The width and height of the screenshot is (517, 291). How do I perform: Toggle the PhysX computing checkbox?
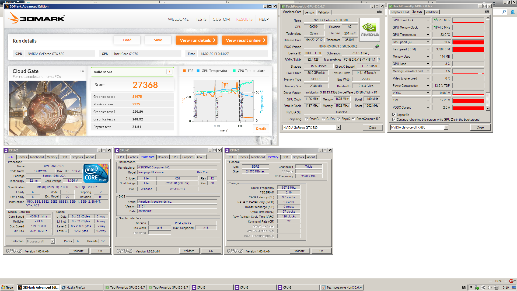[x=338, y=119]
